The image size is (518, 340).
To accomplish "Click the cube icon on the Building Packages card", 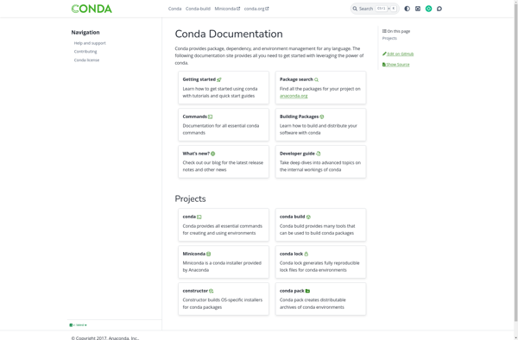I will 322,116.
